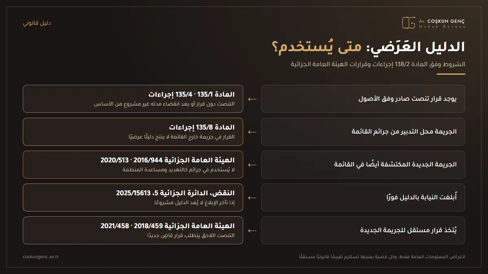
Task: Click the 'دليل قانوني' label
Action: (x=37, y=23)
